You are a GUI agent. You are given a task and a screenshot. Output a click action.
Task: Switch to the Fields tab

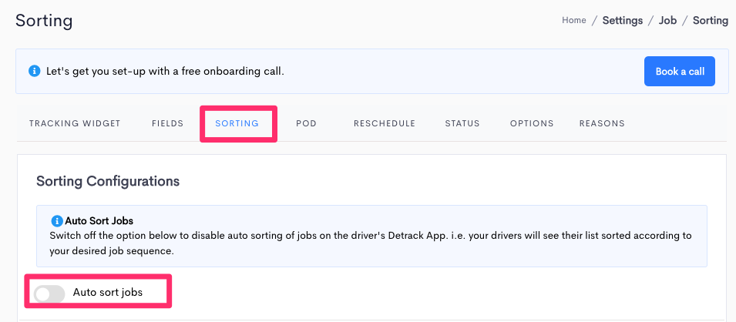click(x=167, y=123)
